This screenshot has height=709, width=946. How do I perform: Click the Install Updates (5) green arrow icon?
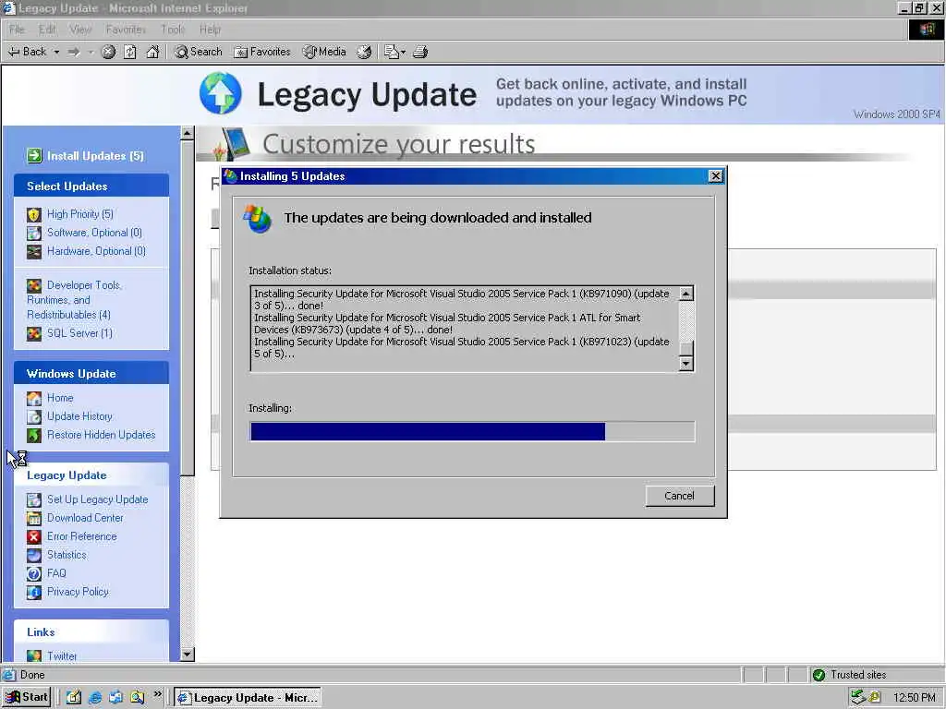click(34, 155)
